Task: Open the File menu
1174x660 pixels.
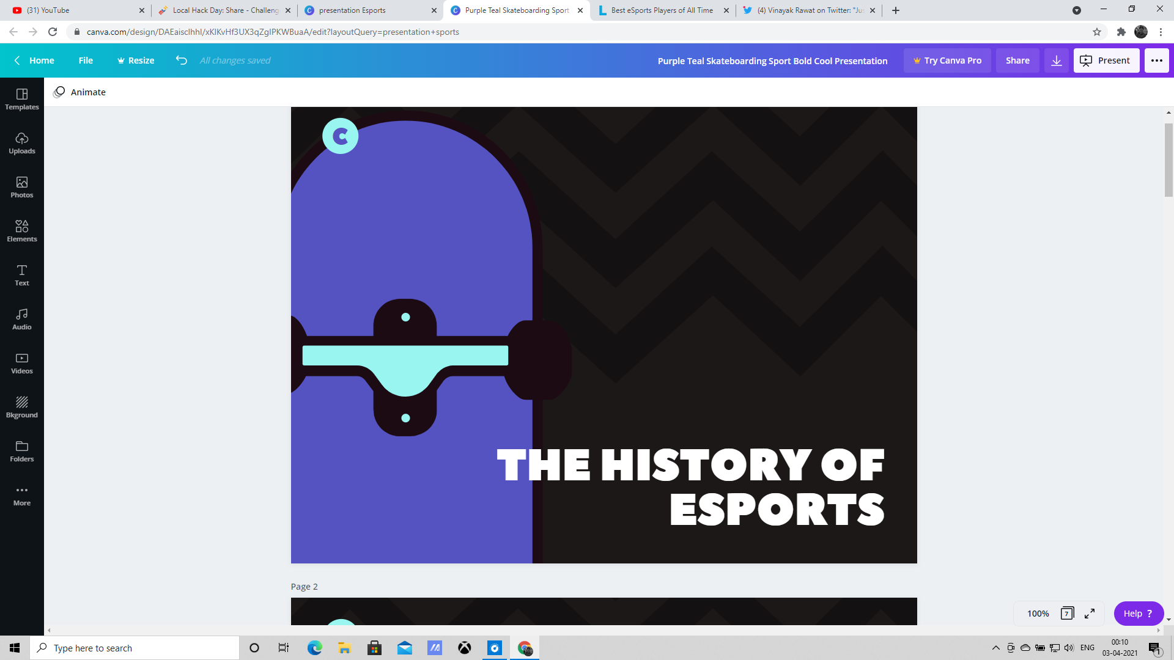Action: click(x=86, y=61)
